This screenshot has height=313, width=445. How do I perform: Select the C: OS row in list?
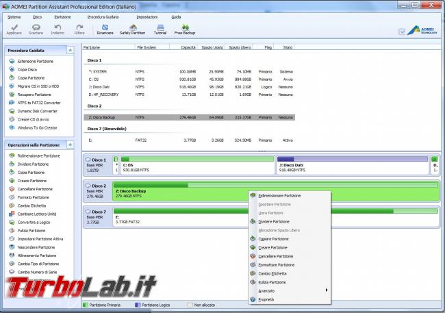(x=189, y=79)
